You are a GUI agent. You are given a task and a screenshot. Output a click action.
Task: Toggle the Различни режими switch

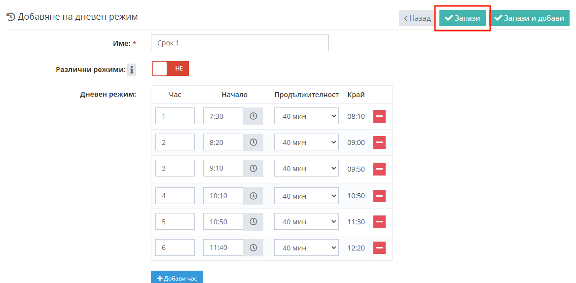coord(170,69)
